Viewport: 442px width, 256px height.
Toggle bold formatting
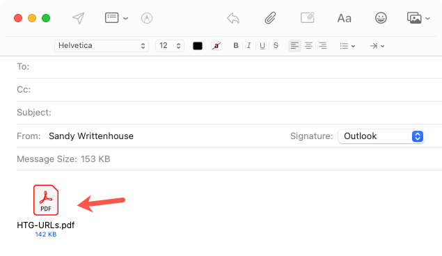[x=236, y=46]
